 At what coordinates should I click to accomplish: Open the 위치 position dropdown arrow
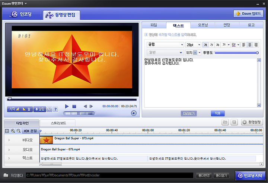coord(200,52)
